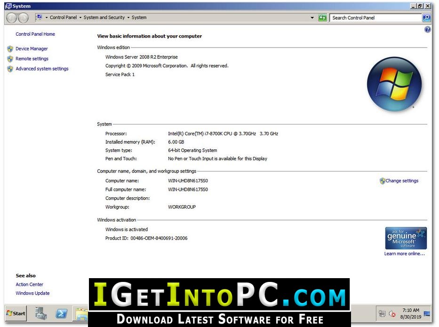Click the Windows is activated text

[127, 229]
